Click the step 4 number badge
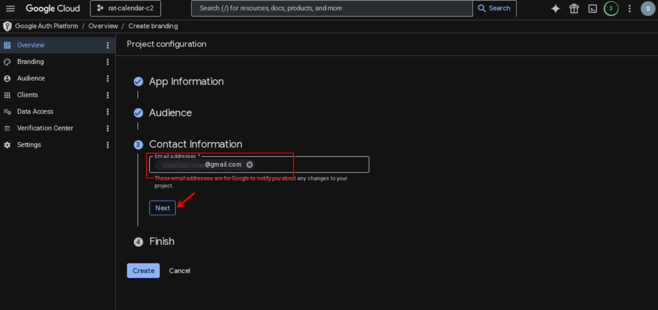The height and width of the screenshot is (310, 658). pyautogui.click(x=138, y=242)
